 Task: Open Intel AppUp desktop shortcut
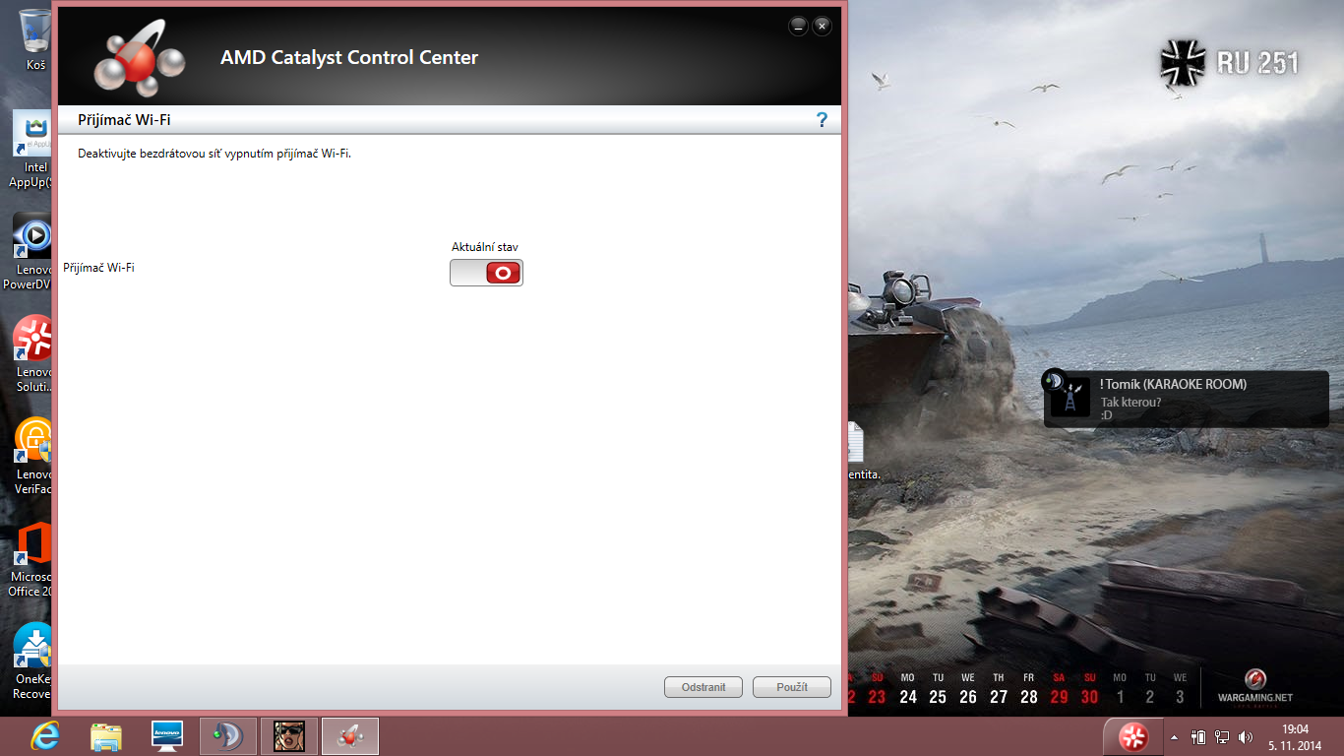point(31,149)
